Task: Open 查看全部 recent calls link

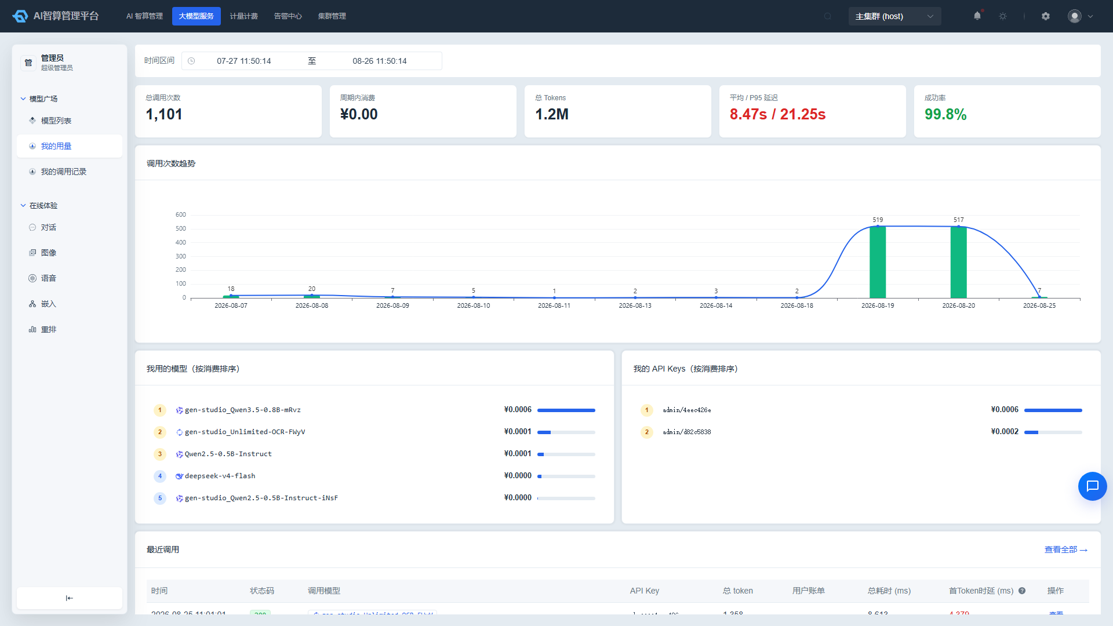Action: point(1066,549)
